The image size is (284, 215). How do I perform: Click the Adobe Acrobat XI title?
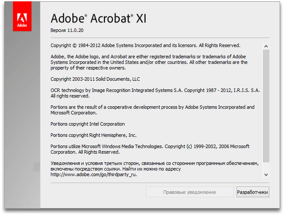pyautogui.click(x=99, y=19)
